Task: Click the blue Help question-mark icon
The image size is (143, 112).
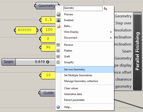Action: (58, 107)
